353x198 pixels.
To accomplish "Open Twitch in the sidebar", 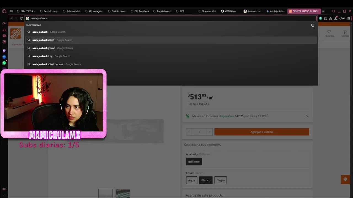I will 4,51.
